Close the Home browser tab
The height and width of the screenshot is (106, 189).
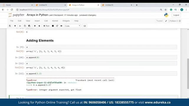point(32,5)
